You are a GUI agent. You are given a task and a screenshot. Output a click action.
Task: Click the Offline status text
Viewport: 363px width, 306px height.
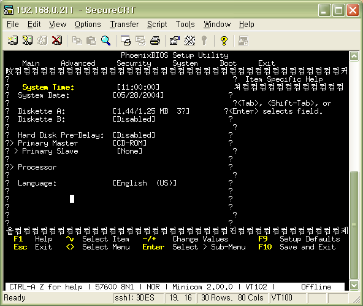tap(316, 287)
